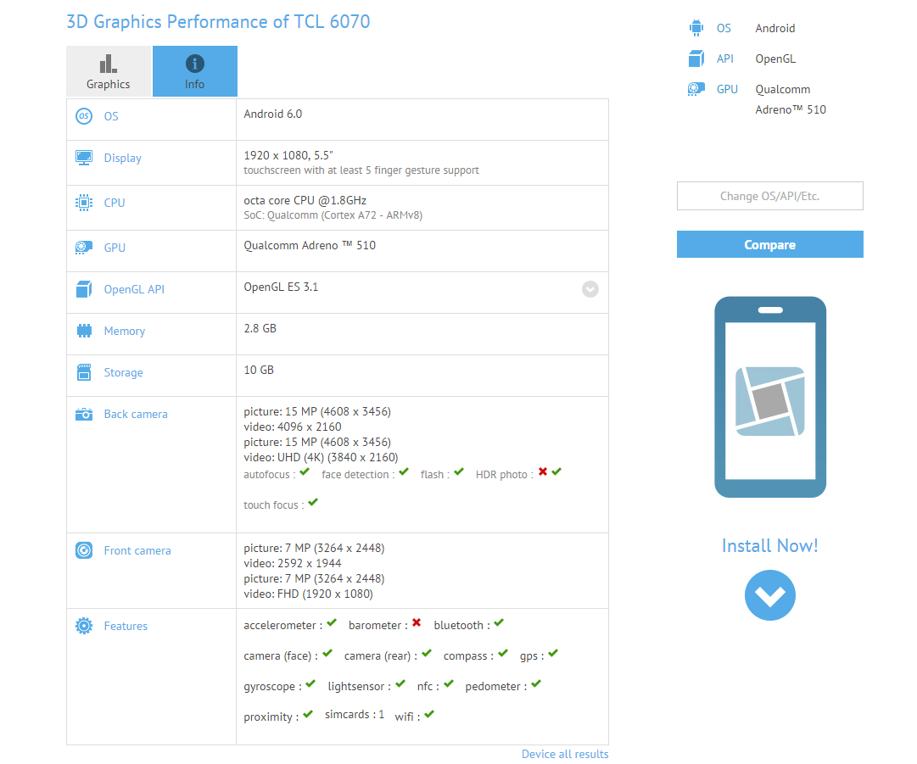Click the face detection check mark

click(x=404, y=471)
